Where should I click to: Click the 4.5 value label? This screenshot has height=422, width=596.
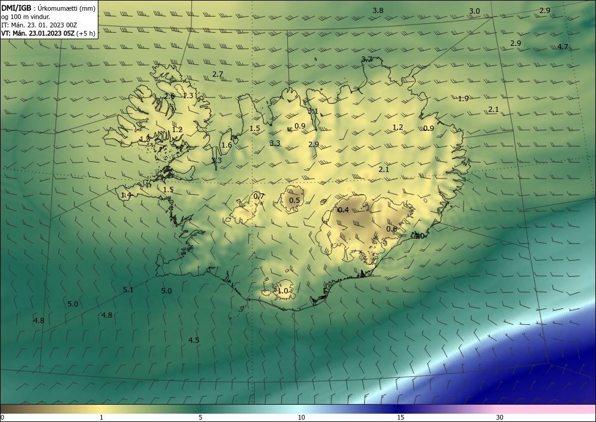point(194,340)
